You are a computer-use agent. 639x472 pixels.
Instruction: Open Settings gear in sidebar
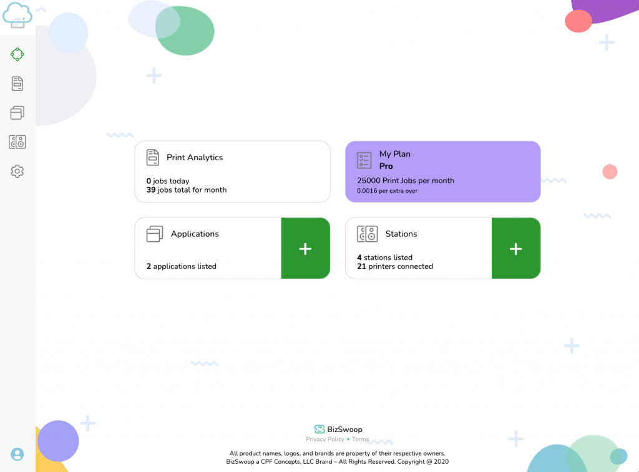click(x=17, y=171)
